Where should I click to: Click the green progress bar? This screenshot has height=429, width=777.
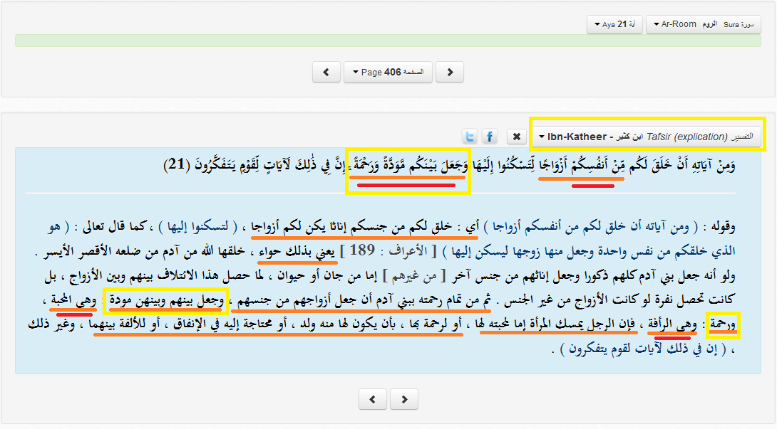click(388, 41)
